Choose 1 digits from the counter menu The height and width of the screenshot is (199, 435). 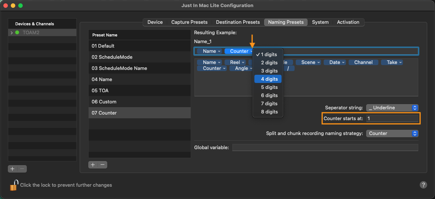268,55
